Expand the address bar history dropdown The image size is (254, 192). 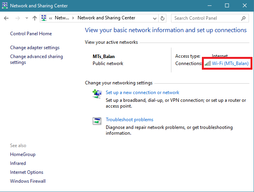click(154, 18)
